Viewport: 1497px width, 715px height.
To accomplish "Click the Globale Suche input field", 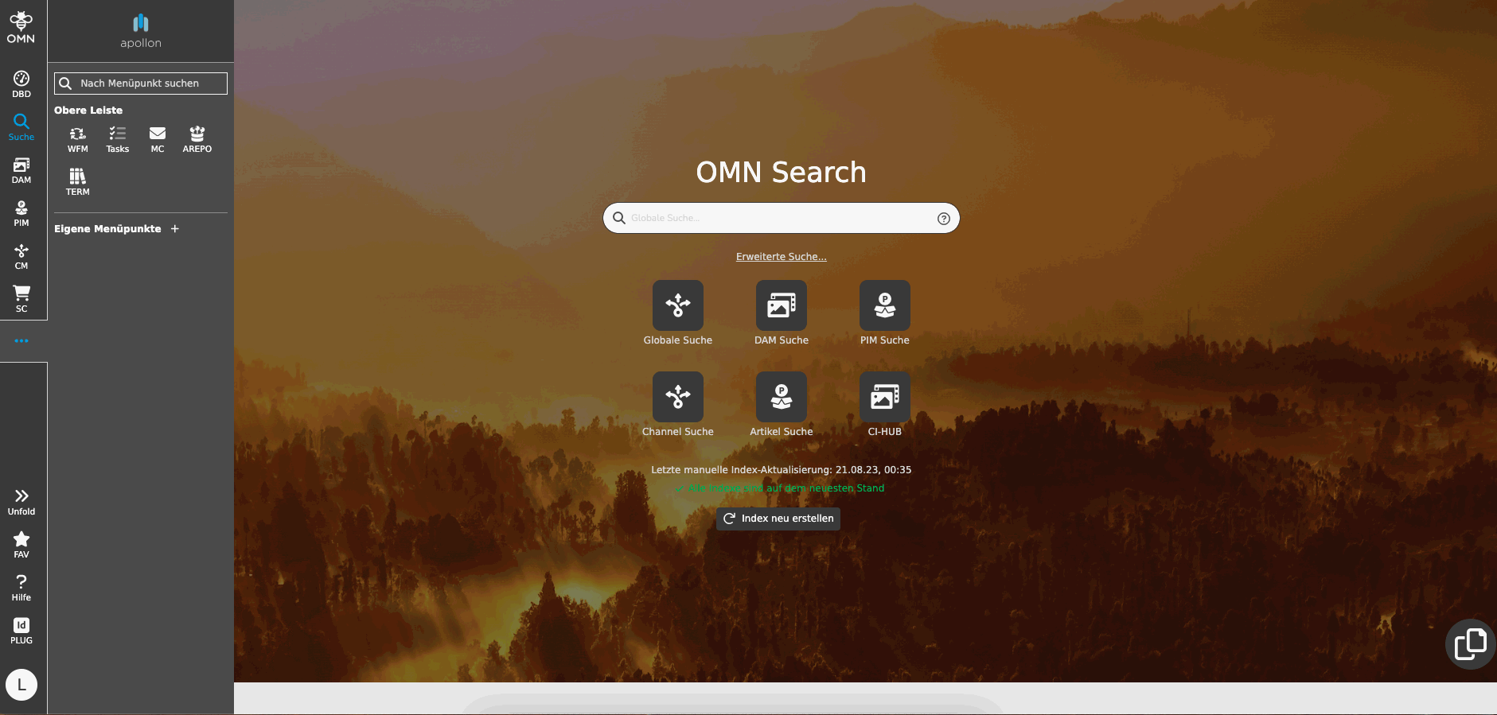I will point(782,218).
